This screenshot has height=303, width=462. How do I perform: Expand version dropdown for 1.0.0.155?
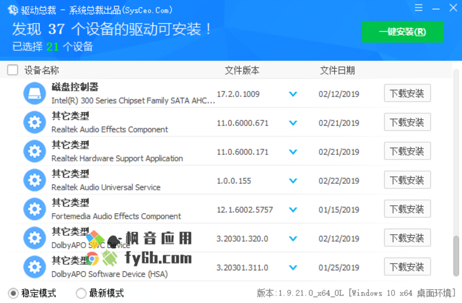click(x=293, y=181)
